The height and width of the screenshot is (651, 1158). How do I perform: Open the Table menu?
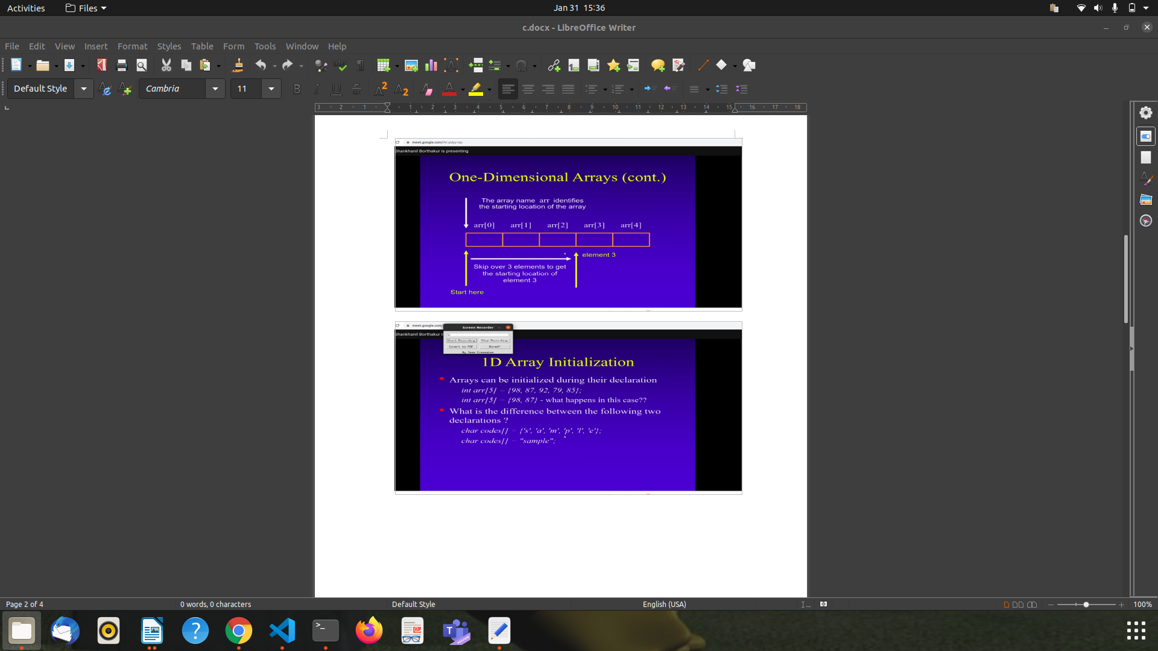click(202, 46)
